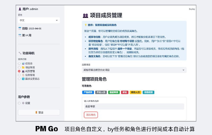Click the lightbulb icon in the 提示 box
Screen dimensions: 212x135
86,25
